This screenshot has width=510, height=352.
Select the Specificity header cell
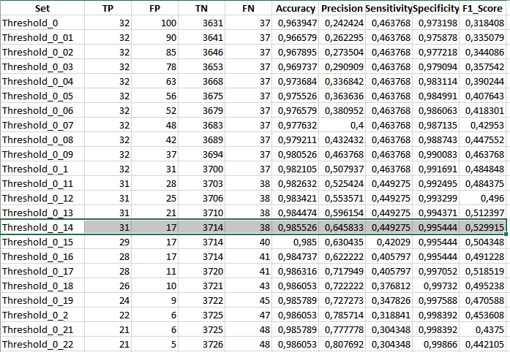(435, 8)
